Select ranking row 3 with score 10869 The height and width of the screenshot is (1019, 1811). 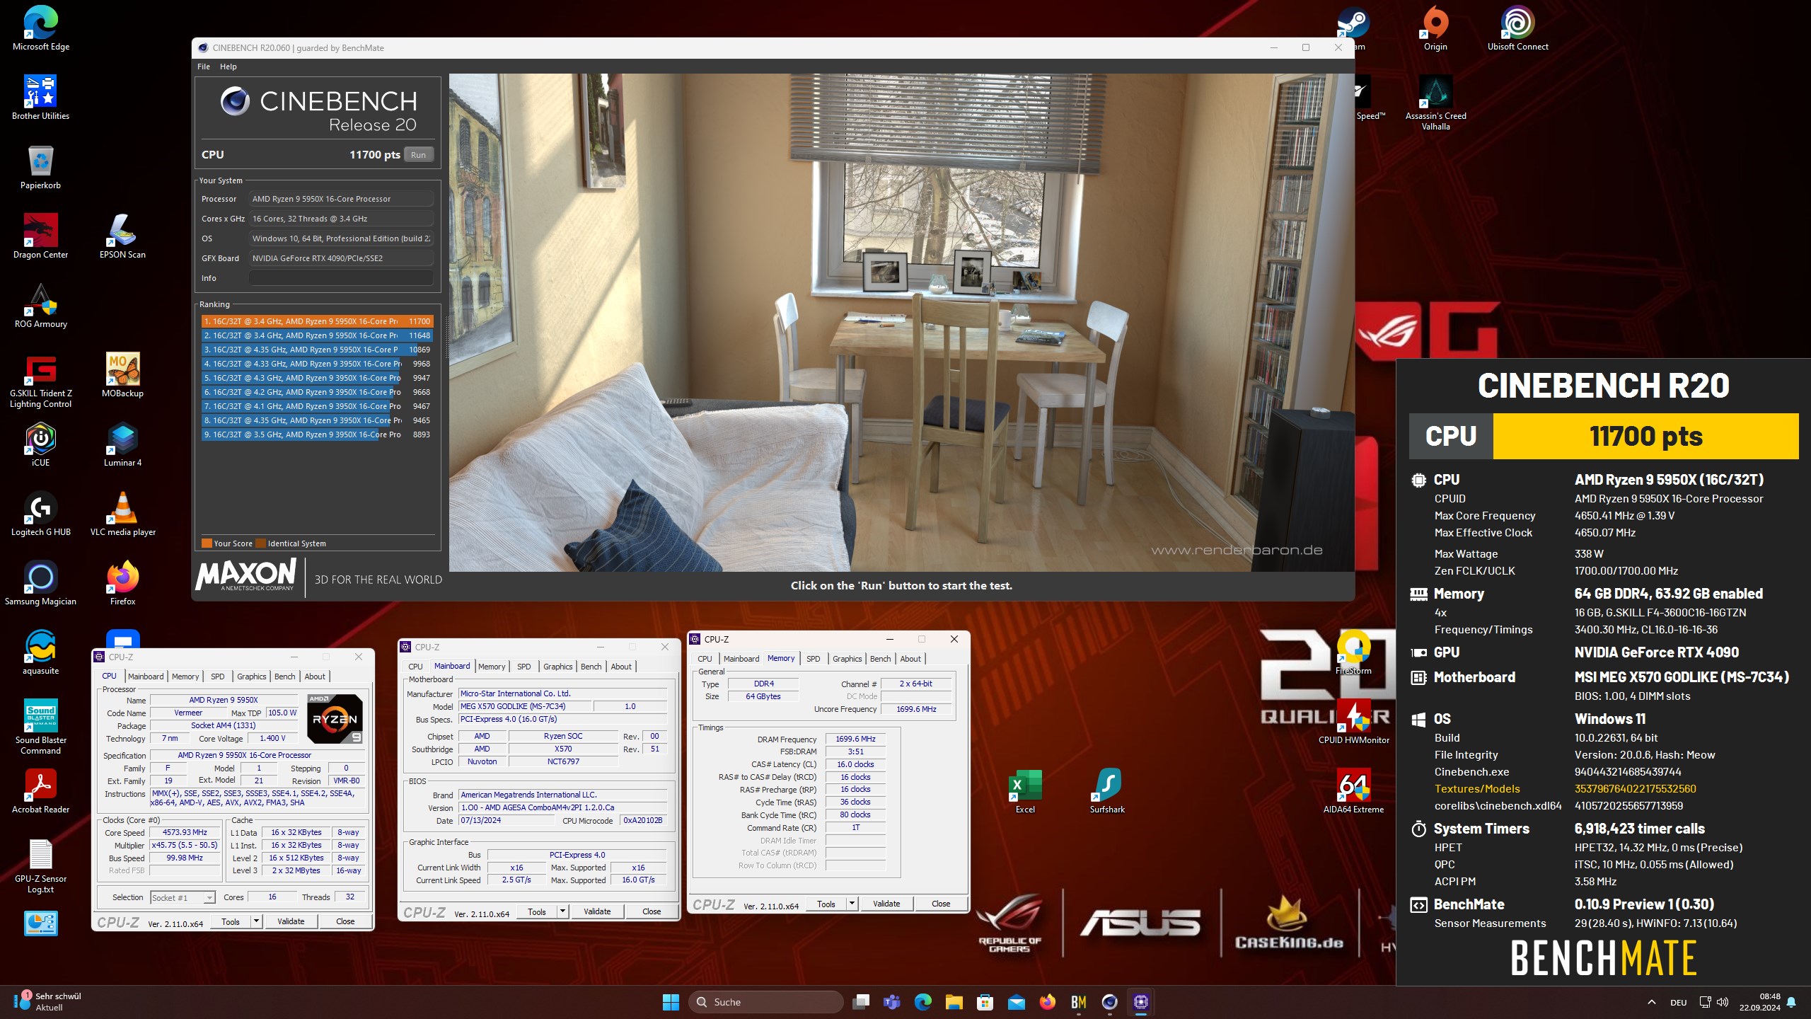tap(317, 350)
